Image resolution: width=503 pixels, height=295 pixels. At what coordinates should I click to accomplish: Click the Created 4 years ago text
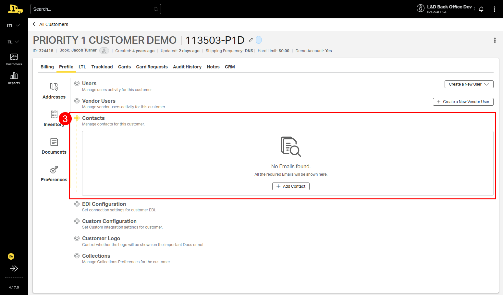[x=135, y=51]
